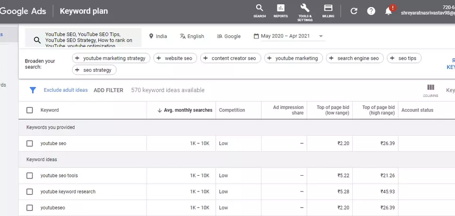
Task: Click the account email at top right
Action: point(428,13)
